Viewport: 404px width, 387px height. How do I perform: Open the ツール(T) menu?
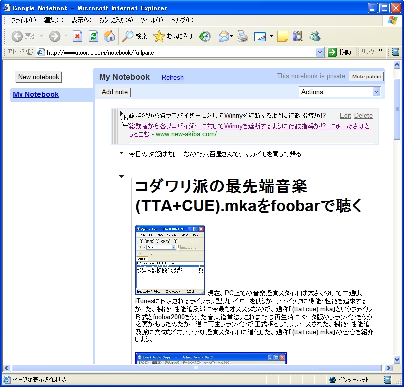pyautogui.click(x=152, y=20)
